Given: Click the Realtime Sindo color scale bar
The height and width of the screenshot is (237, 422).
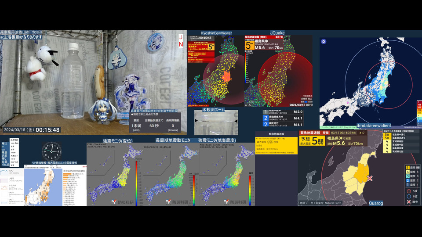Looking at the screenshot, I should click(250, 190).
